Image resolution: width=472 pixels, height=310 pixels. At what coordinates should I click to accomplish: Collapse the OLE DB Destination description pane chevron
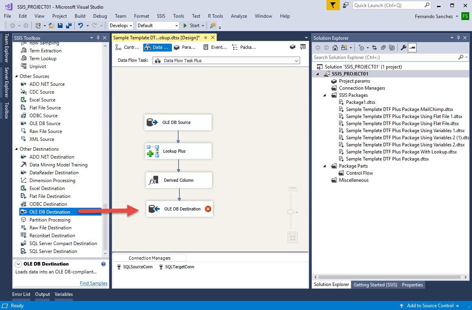point(18,264)
